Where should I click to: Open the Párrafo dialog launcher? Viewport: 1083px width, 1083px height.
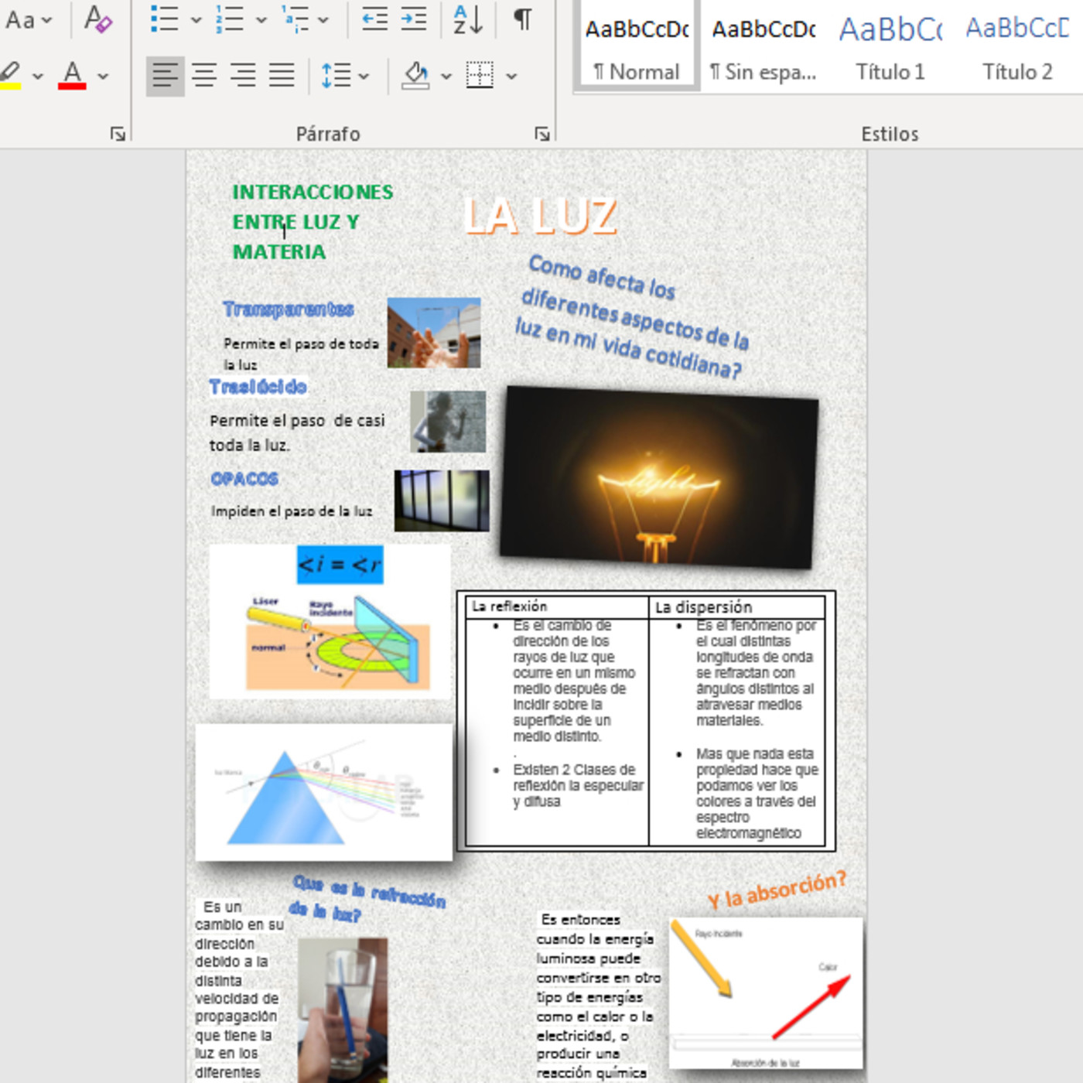point(541,134)
